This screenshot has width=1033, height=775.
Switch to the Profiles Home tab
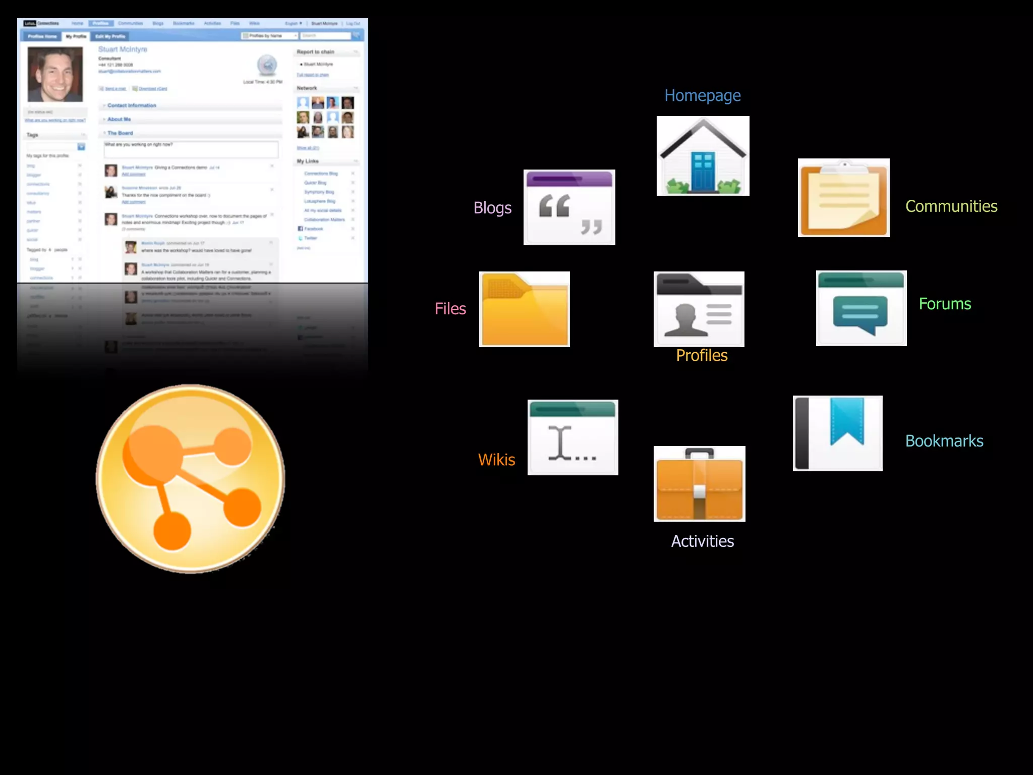pos(42,36)
